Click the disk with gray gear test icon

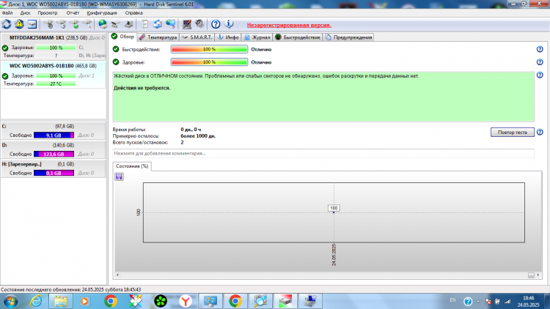(x=48, y=24)
